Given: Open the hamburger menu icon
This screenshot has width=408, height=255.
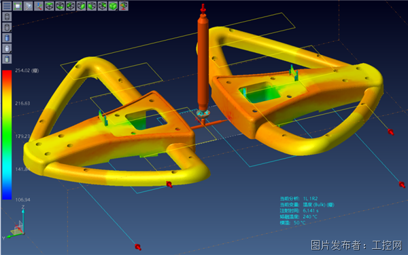Looking at the screenshot, I should click(7, 6).
